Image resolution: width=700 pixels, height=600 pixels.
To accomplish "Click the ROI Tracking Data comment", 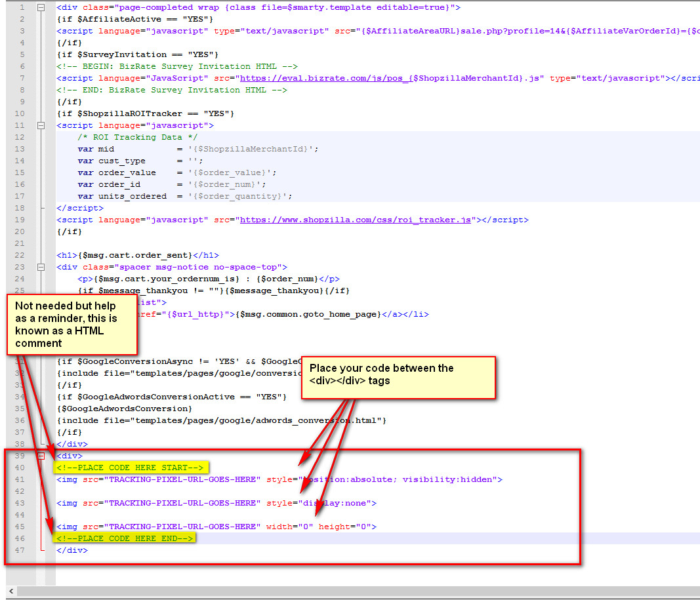I will (137, 138).
